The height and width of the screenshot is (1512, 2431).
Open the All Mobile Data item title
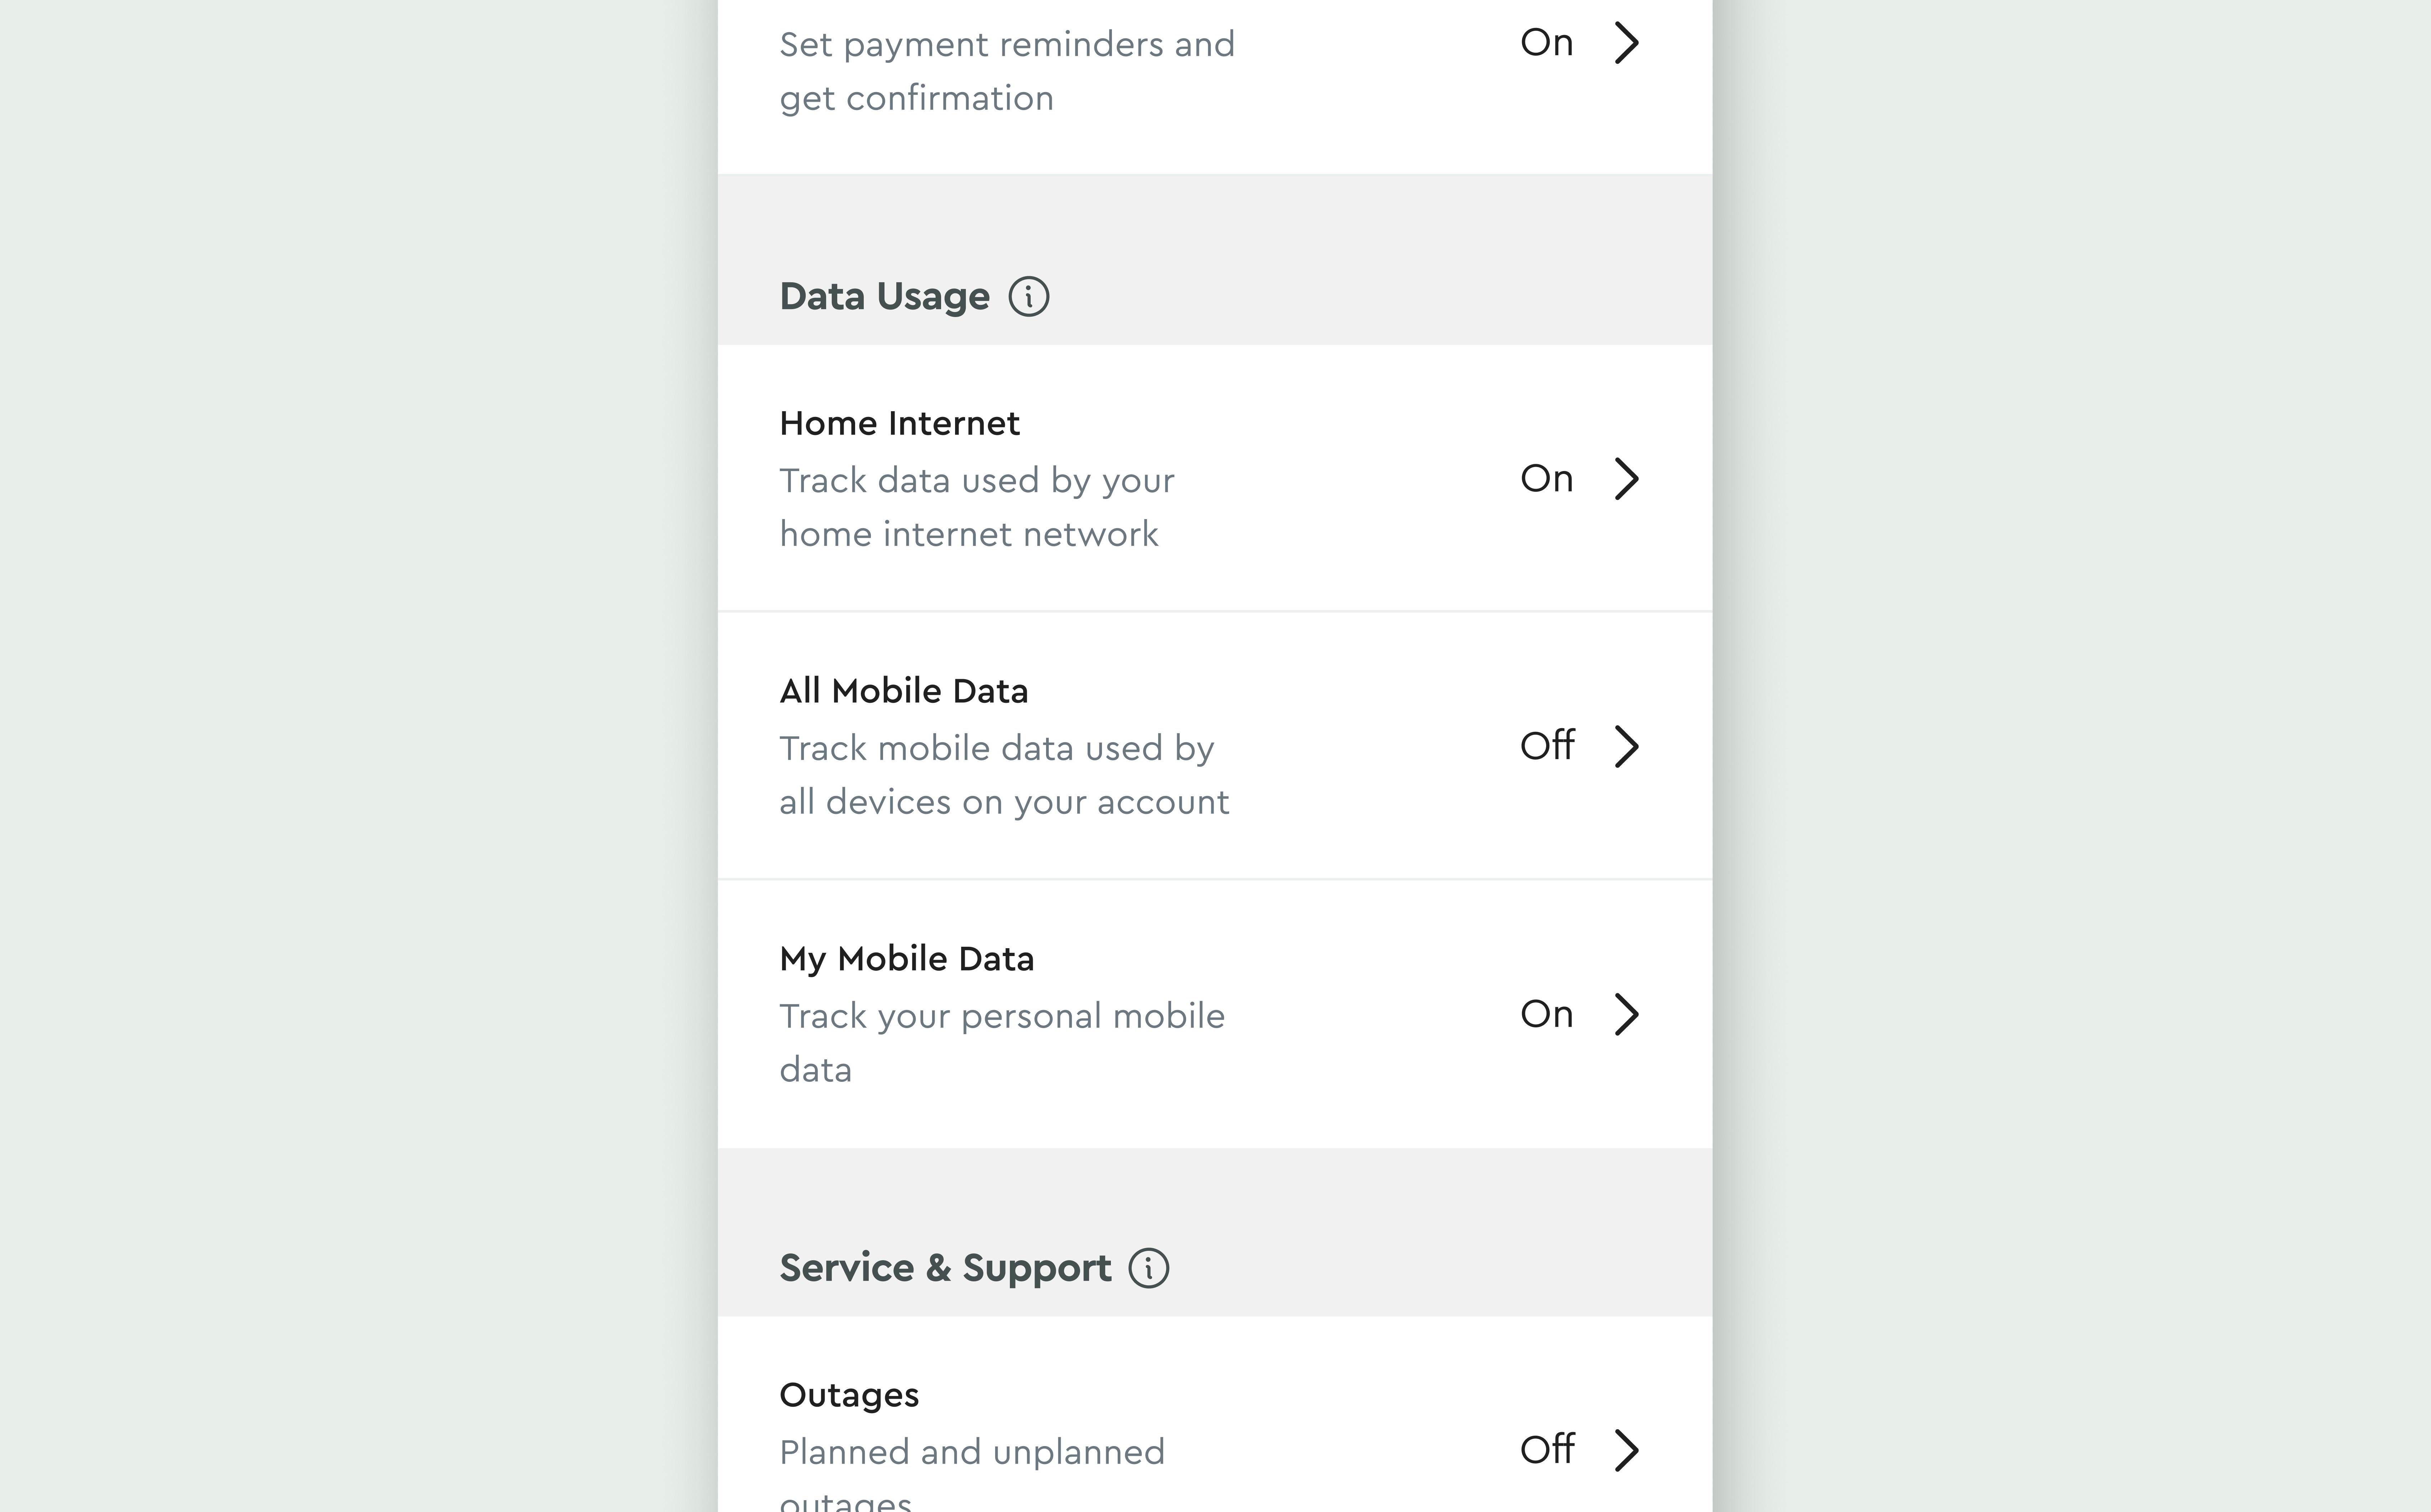(x=903, y=691)
